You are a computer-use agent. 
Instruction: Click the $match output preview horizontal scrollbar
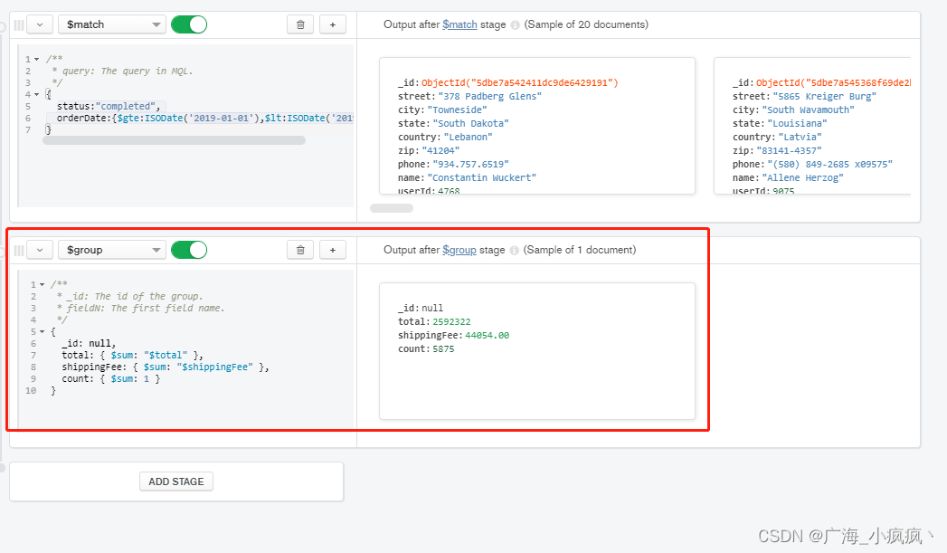click(x=392, y=208)
